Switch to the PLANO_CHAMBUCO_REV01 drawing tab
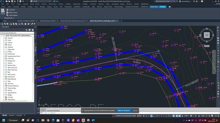The height and width of the screenshot is (123, 220). pyautogui.click(x=26, y=21)
